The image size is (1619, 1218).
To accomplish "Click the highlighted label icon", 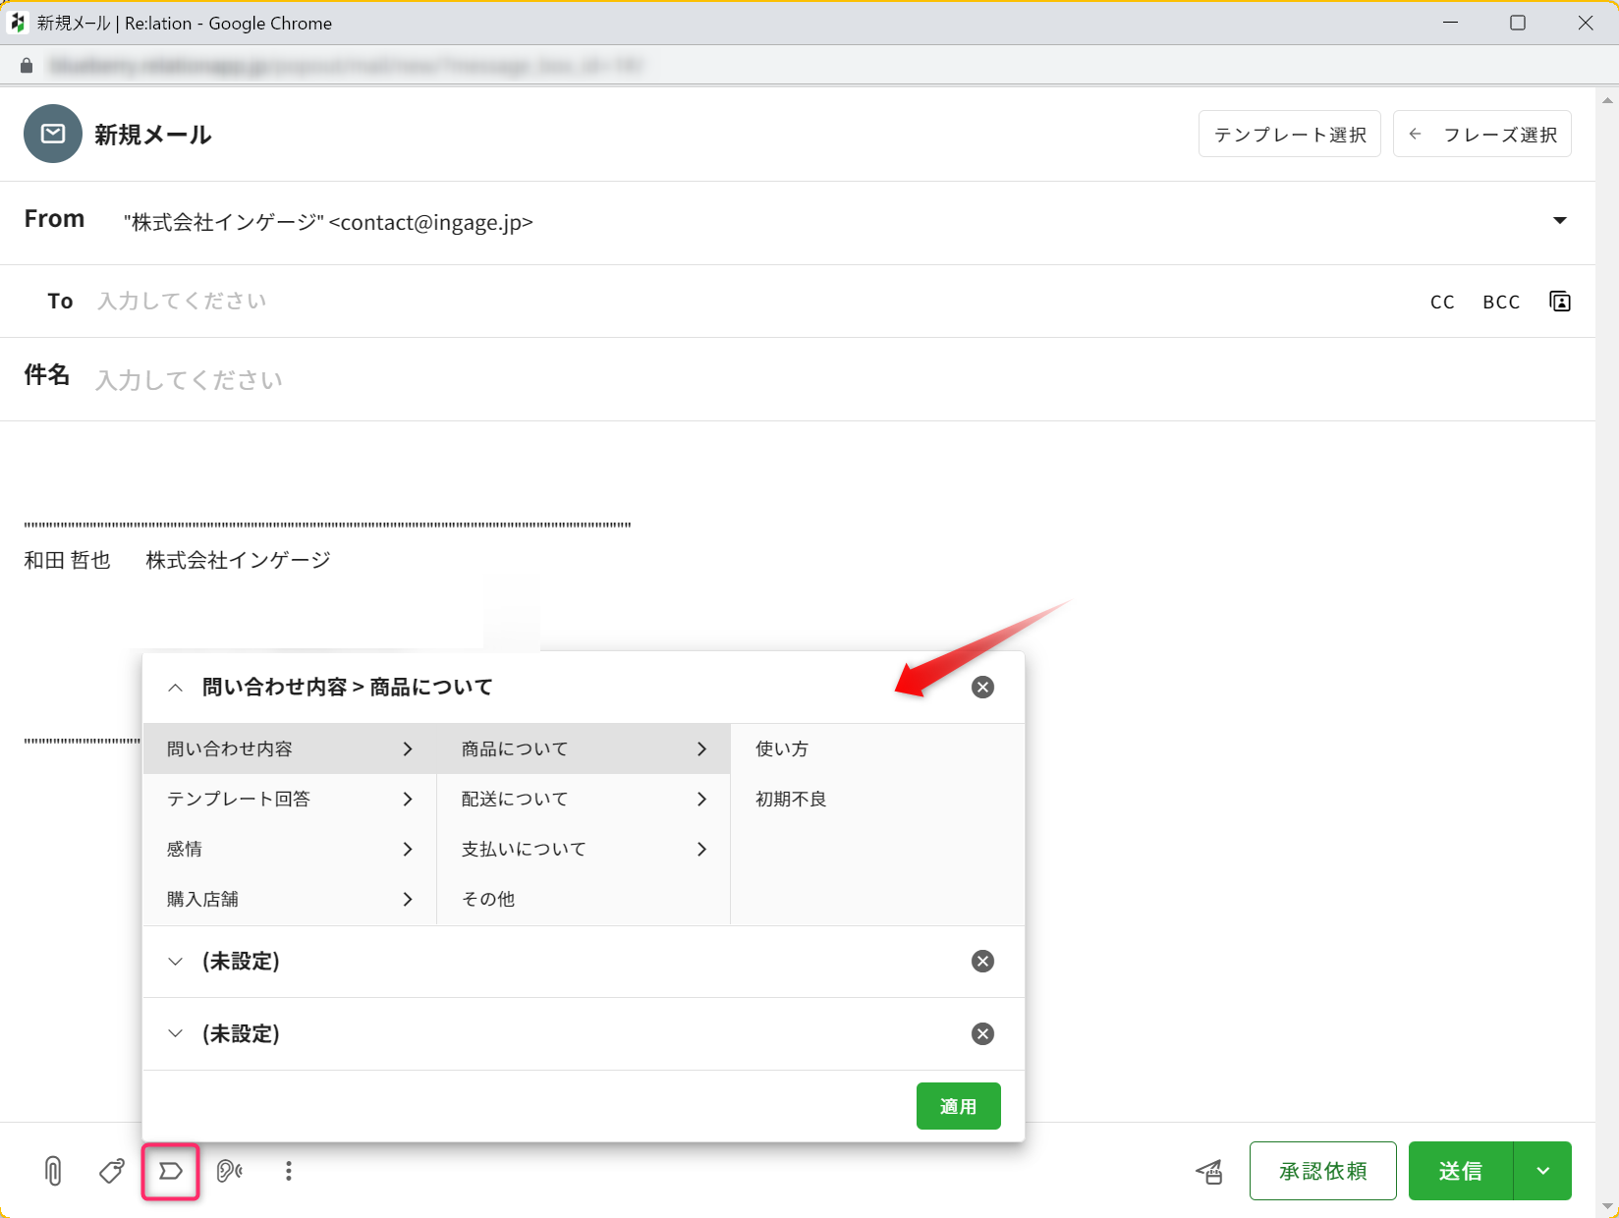I will [x=171, y=1171].
